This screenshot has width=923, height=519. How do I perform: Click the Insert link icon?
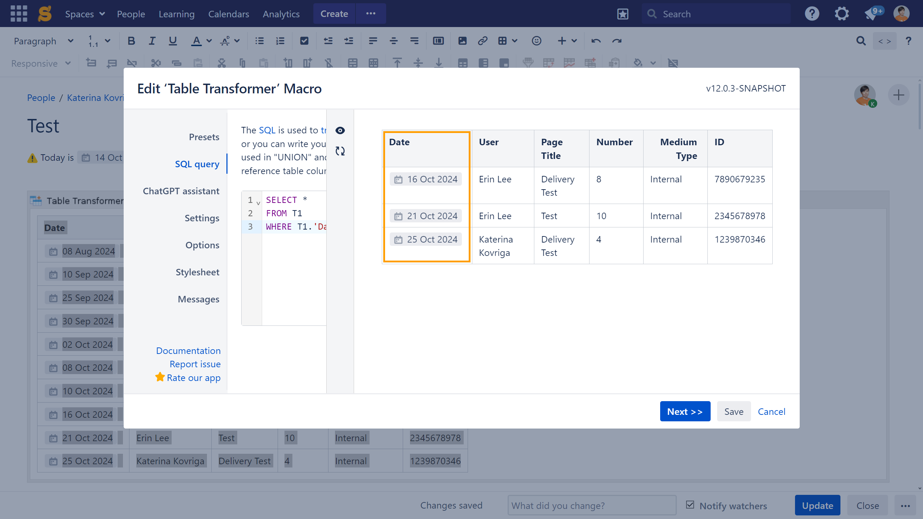point(482,41)
